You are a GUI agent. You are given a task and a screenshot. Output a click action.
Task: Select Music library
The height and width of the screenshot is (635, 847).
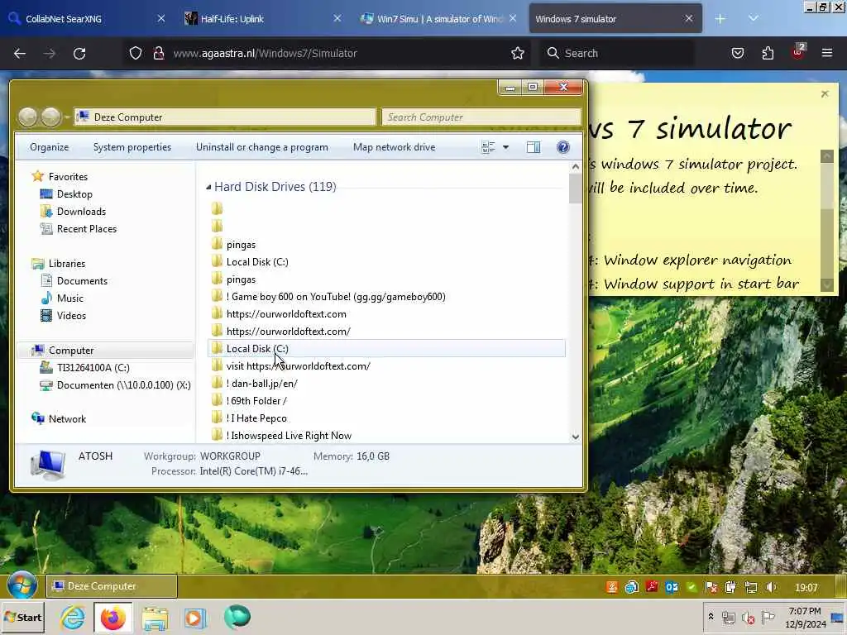pyautogui.click(x=69, y=298)
